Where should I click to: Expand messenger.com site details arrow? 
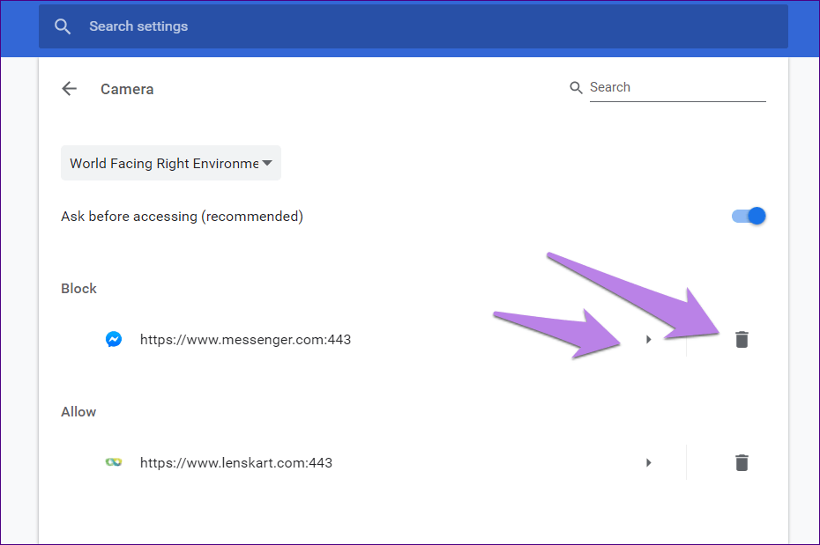point(649,339)
